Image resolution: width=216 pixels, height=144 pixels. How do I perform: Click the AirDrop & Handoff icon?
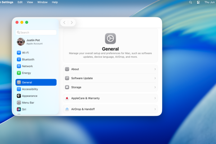(67, 109)
